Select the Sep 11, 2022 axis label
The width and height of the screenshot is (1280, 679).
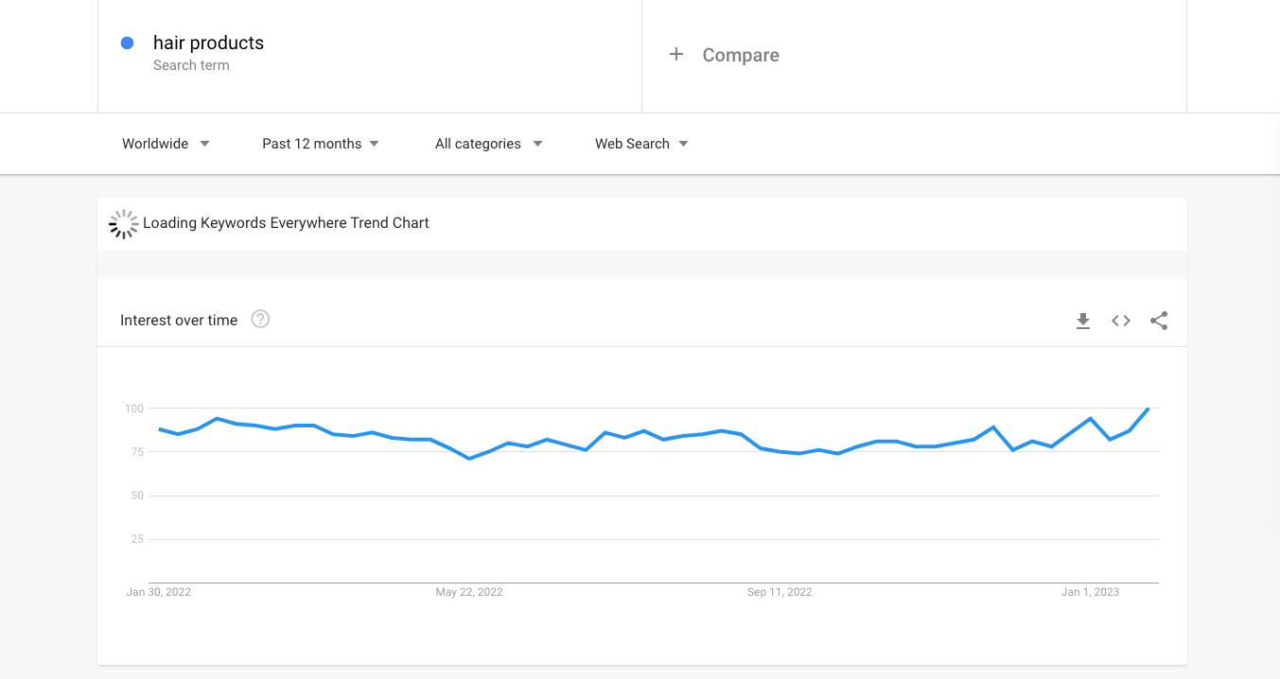click(780, 592)
